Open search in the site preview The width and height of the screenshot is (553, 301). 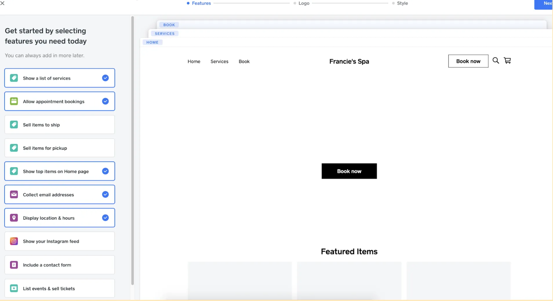496,61
